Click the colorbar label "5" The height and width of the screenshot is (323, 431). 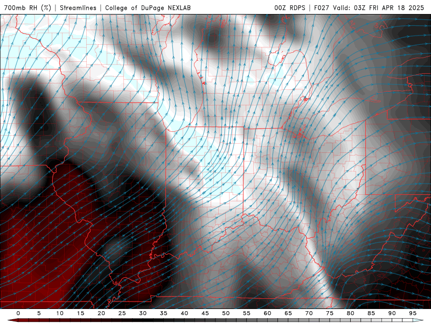[x=39, y=313]
